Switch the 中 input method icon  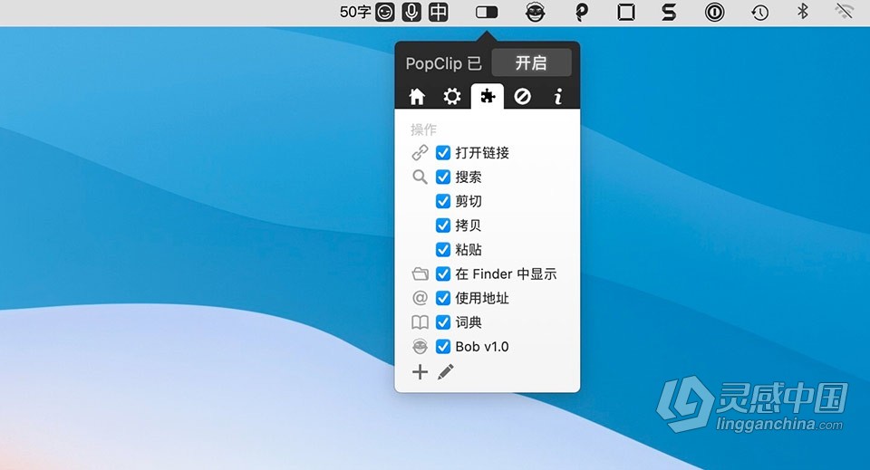coord(438,12)
